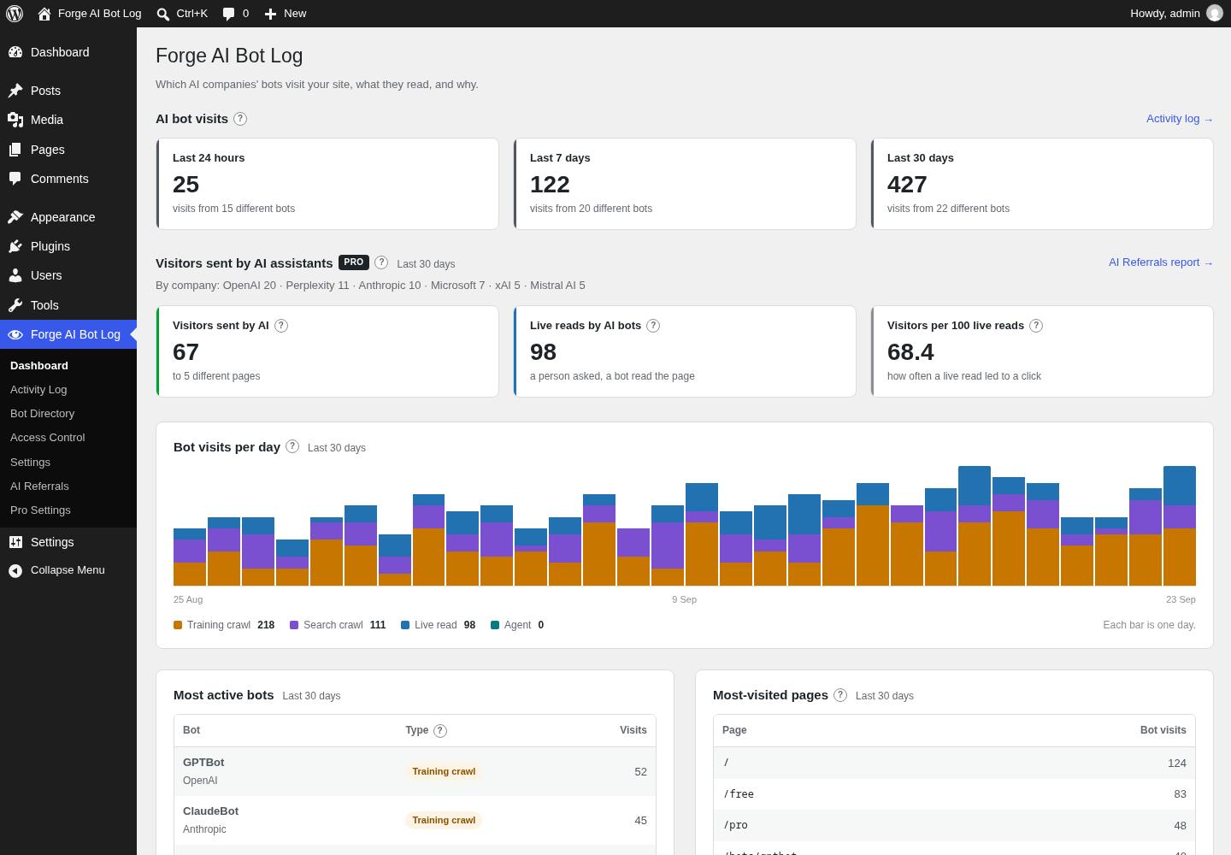The height and width of the screenshot is (855, 1231).
Task: Click help icon beside Most-visited pages
Action: coord(840,695)
